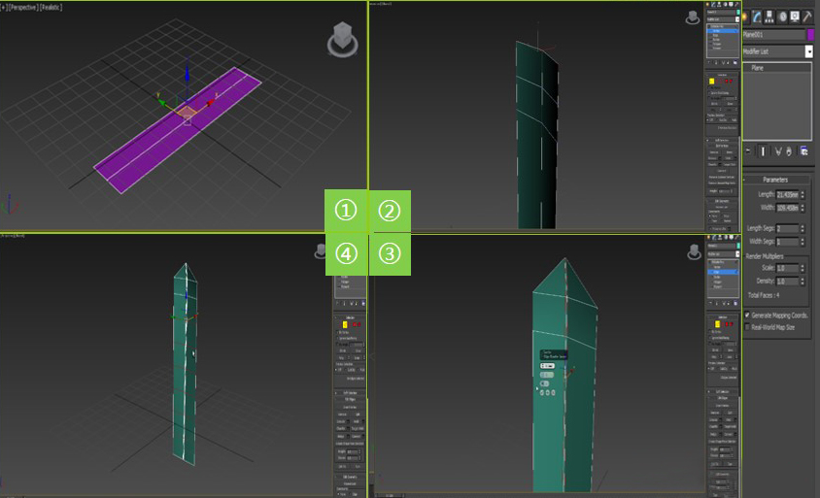Click blue Z-axis arrow of the move gizmo
820x498 pixels.
(x=187, y=73)
